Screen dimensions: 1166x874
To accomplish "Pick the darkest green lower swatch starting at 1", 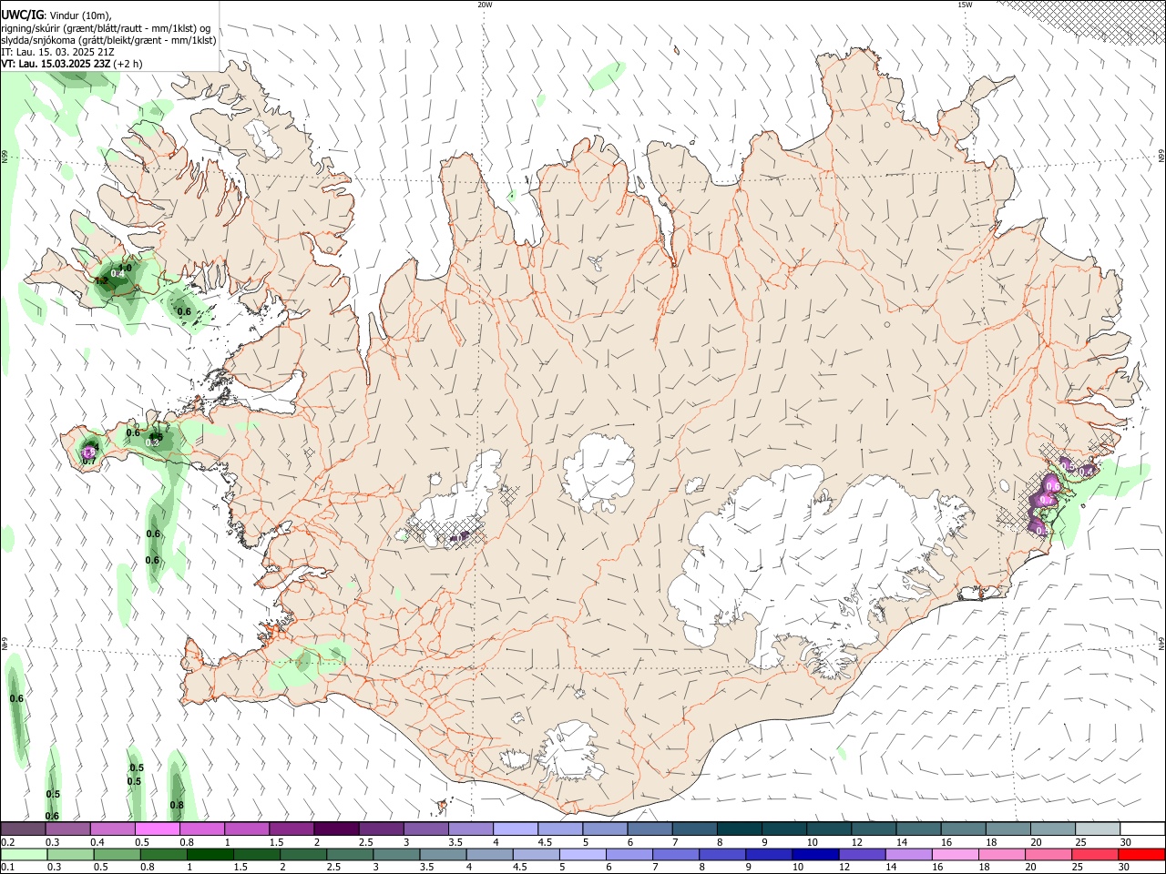I will coord(210,855).
